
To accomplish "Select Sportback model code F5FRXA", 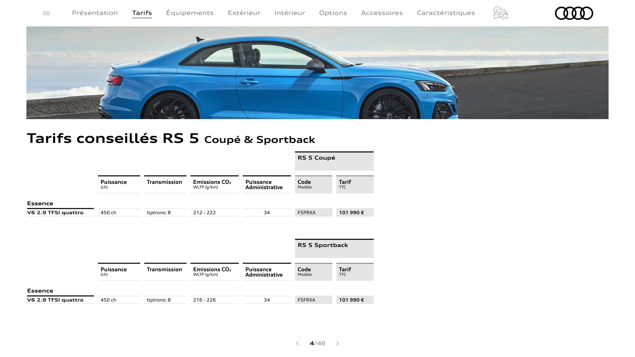I will click(x=313, y=300).
